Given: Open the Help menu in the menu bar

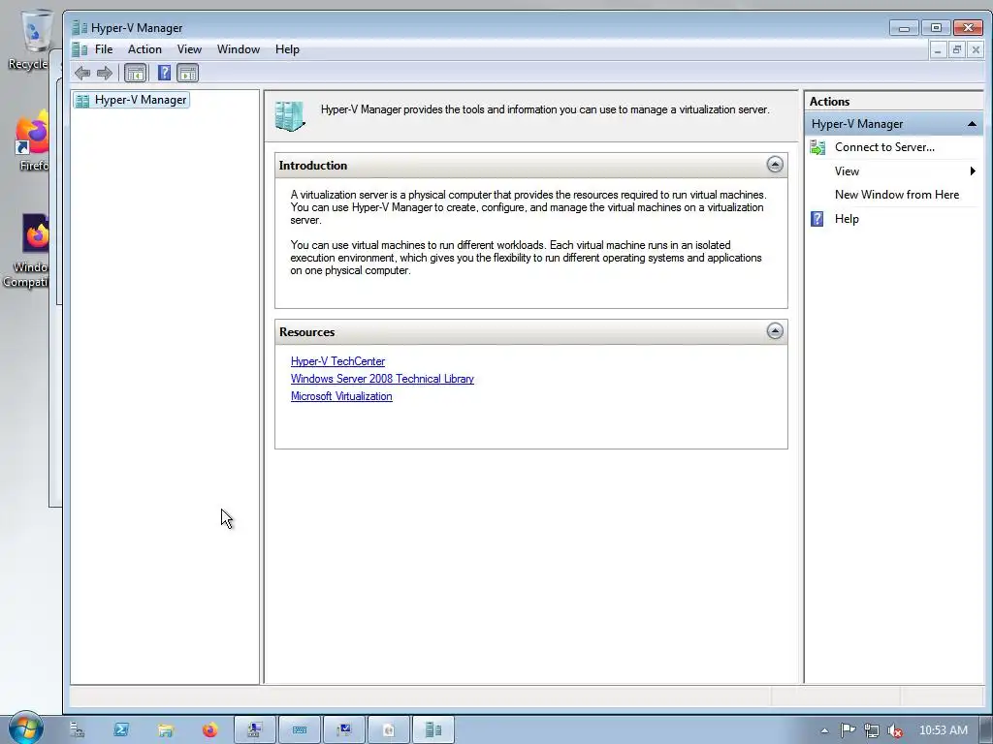Looking at the screenshot, I should point(287,49).
